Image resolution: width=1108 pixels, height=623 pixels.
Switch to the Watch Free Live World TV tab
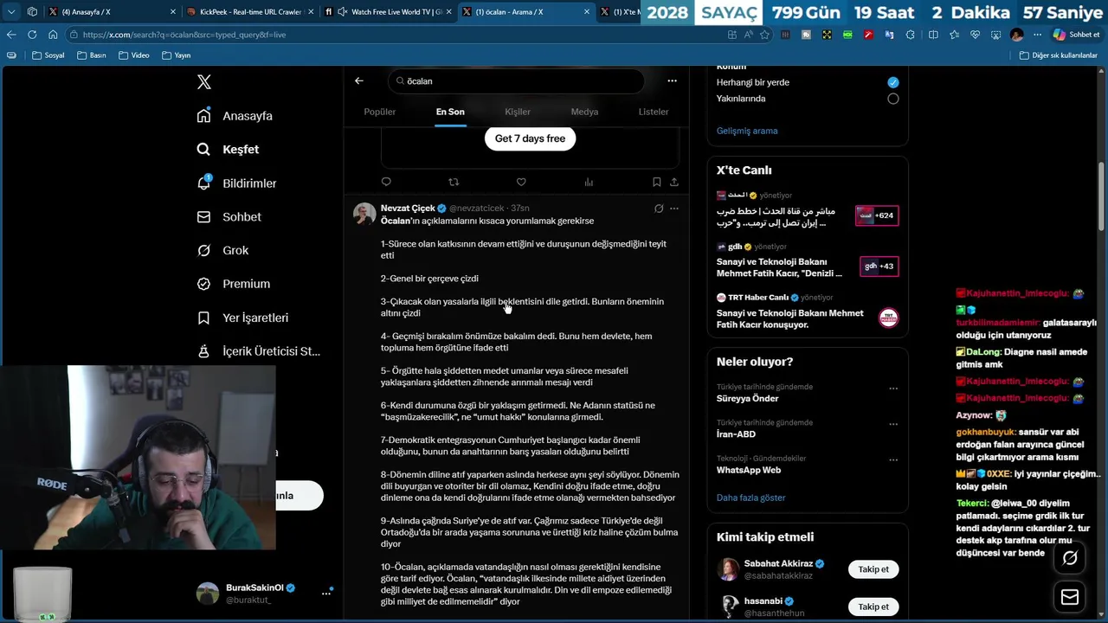pos(390,11)
